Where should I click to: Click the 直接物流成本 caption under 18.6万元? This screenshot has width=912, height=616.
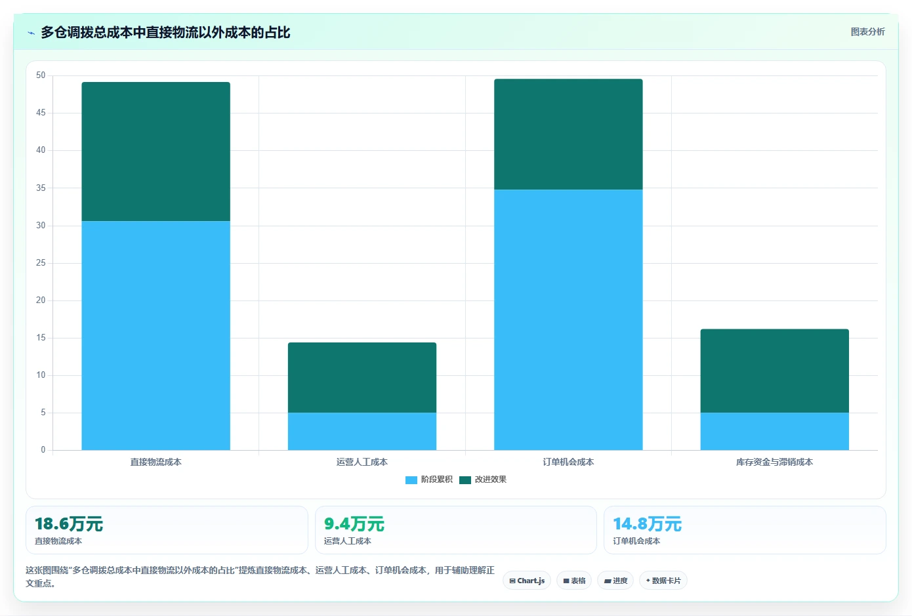[x=58, y=541]
